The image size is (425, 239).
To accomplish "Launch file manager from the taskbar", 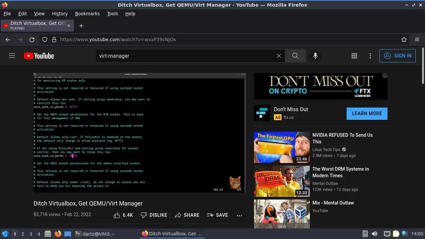I will tap(48, 234).
